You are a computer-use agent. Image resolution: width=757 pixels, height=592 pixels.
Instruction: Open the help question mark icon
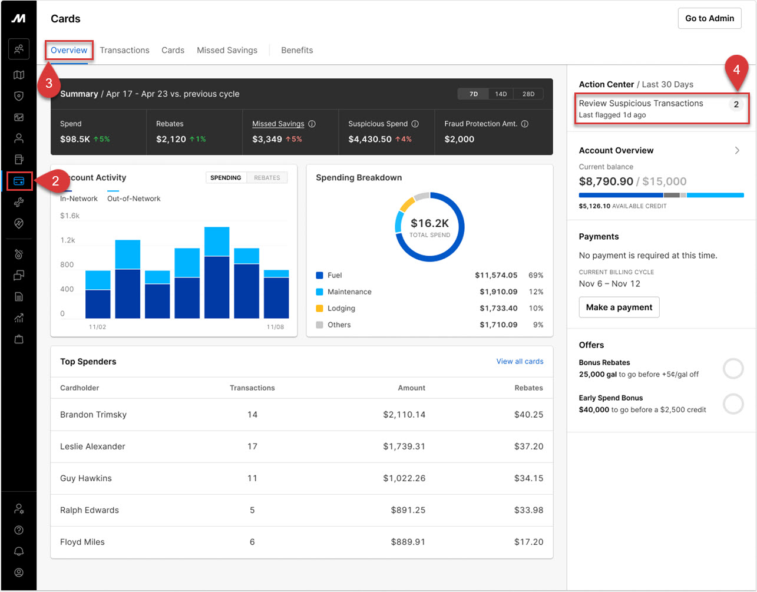[x=19, y=530]
